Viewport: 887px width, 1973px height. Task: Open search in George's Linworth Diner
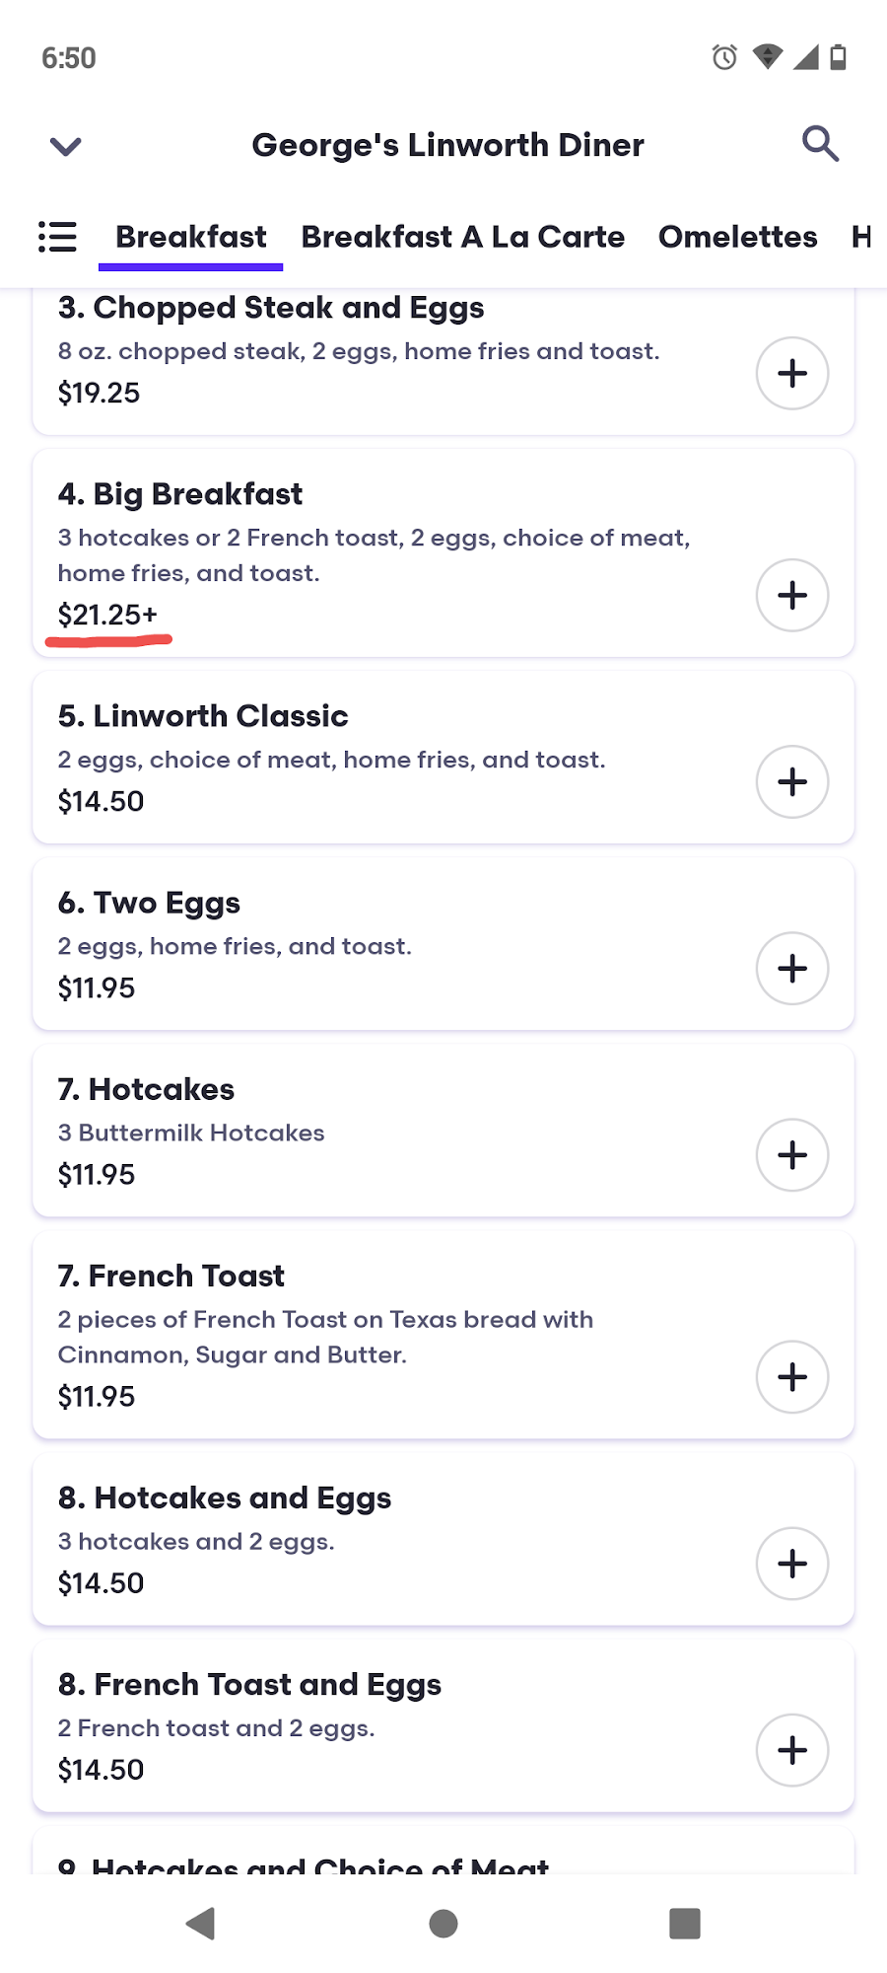(820, 144)
